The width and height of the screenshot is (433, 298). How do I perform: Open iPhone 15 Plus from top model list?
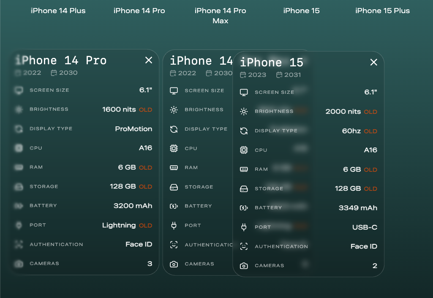382,11
